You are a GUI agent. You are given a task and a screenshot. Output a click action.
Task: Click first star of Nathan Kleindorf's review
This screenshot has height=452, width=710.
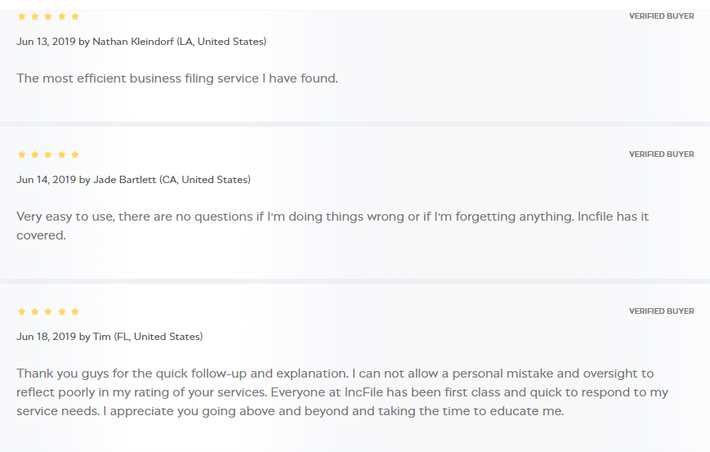click(22, 16)
